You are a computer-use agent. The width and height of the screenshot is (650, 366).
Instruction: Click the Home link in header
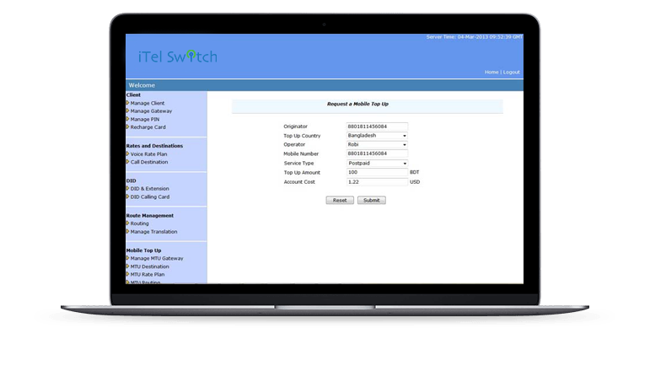point(492,73)
